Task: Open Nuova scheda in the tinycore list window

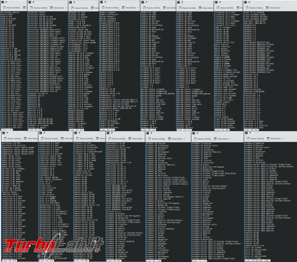Action: click(85, 139)
